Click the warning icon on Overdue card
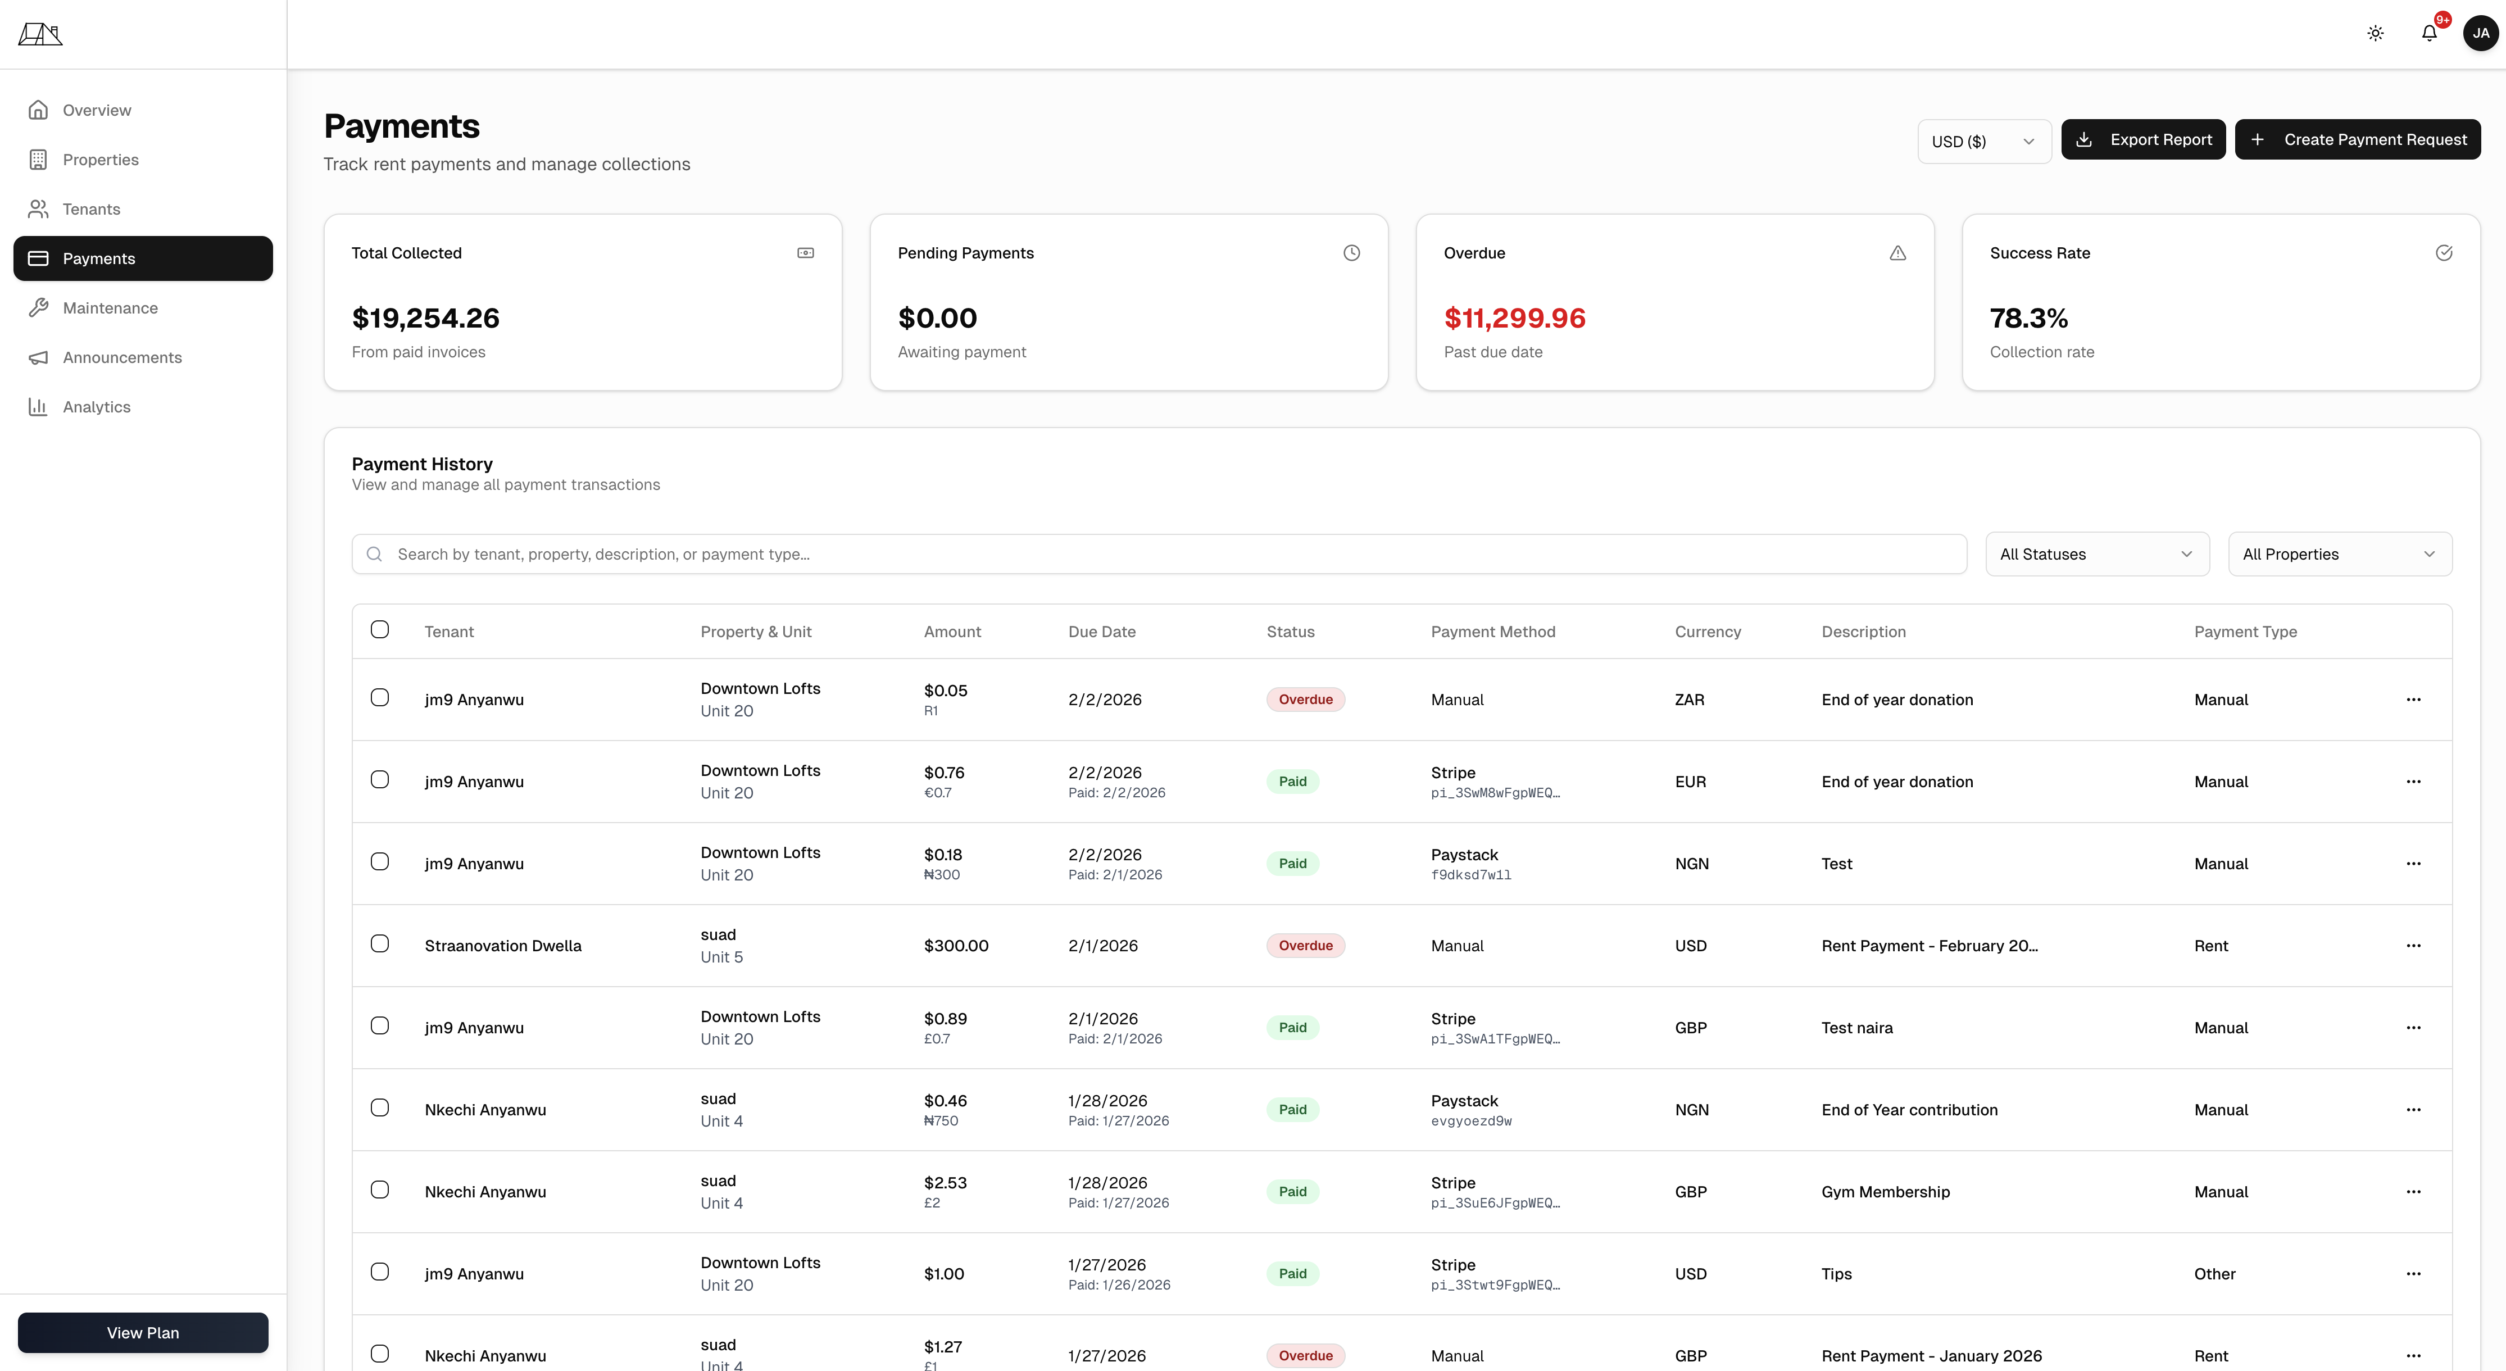The height and width of the screenshot is (1371, 2506). point(1897,253)
